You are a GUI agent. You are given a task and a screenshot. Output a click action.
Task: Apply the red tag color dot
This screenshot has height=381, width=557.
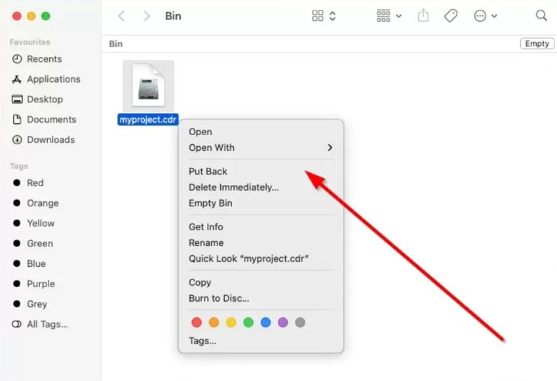(x=197, y=323)
